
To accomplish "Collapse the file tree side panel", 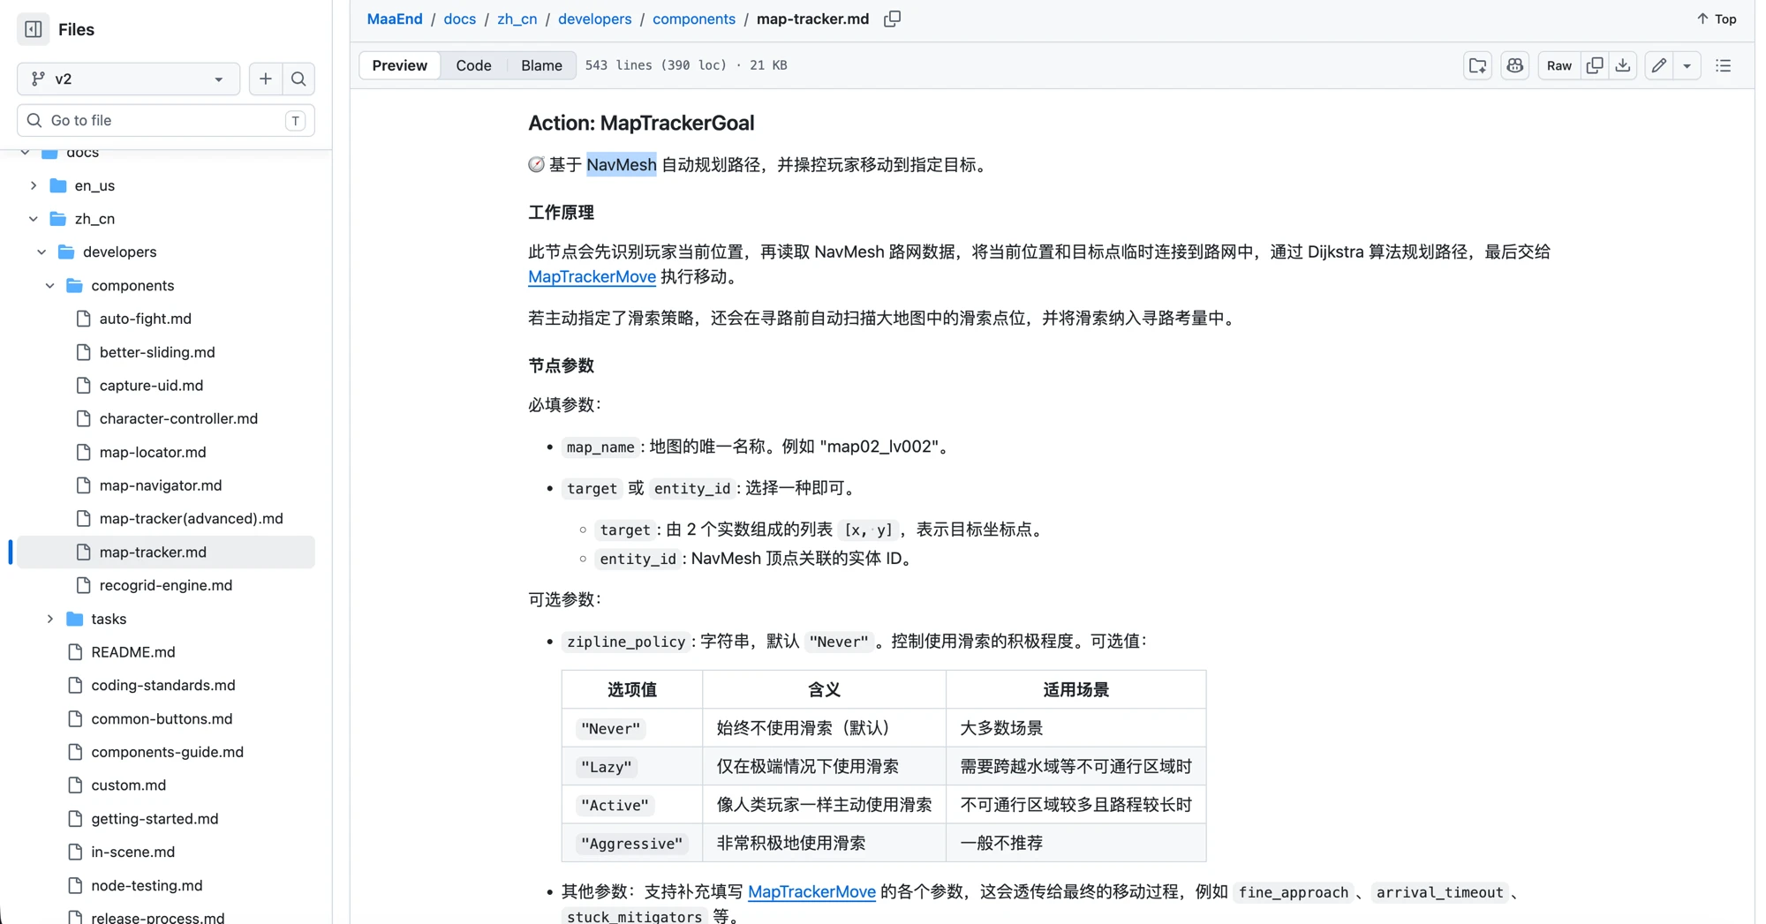I will click(x=34, y=29).
